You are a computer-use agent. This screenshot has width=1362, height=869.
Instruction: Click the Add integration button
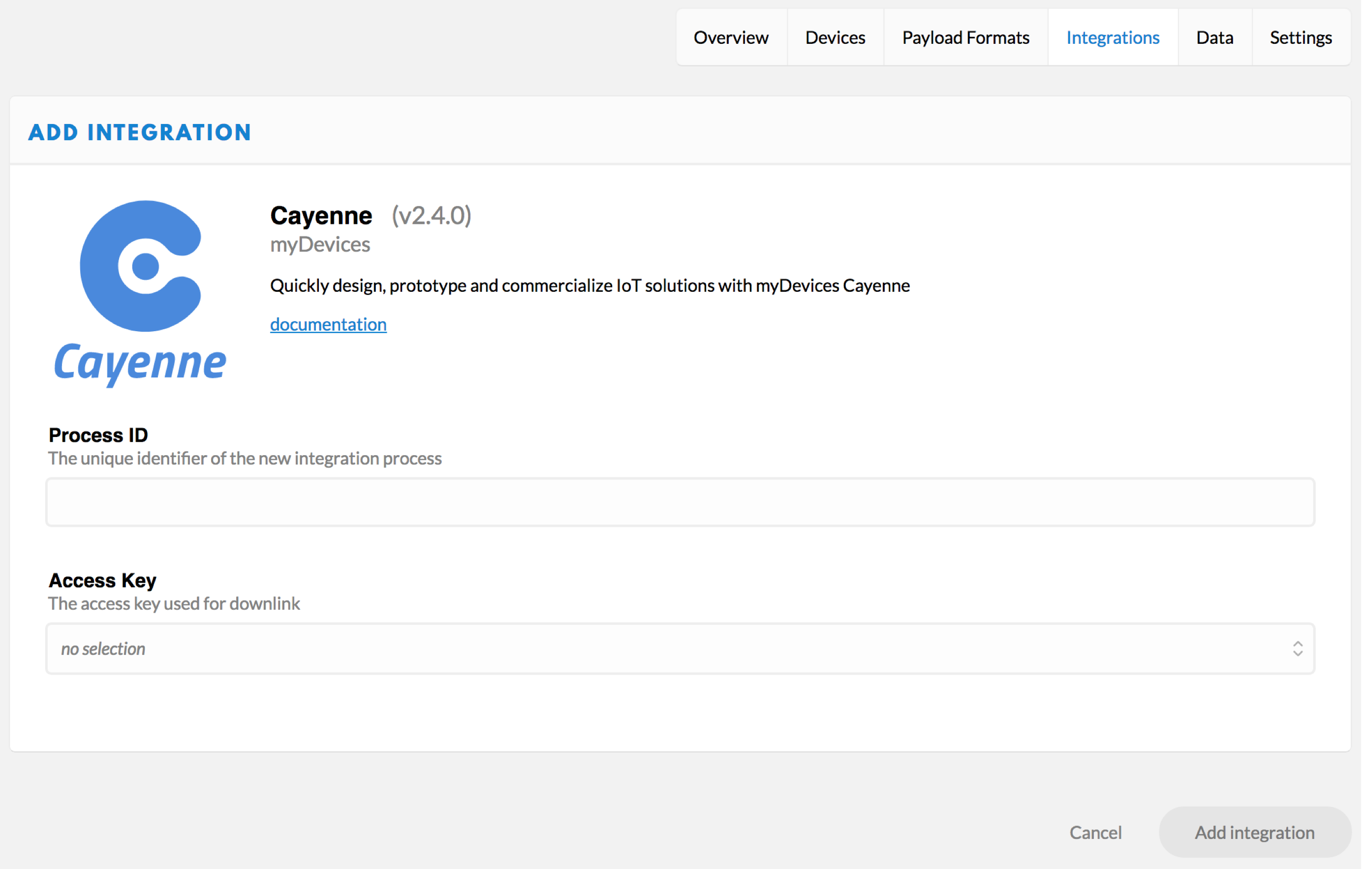click(x=1255, y=832)
